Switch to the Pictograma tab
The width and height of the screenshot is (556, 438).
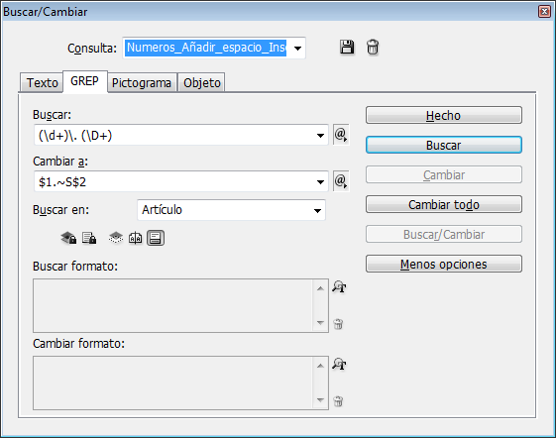point(142,82)
